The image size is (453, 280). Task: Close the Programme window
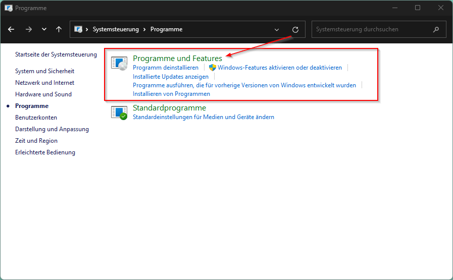pos(440,8)
